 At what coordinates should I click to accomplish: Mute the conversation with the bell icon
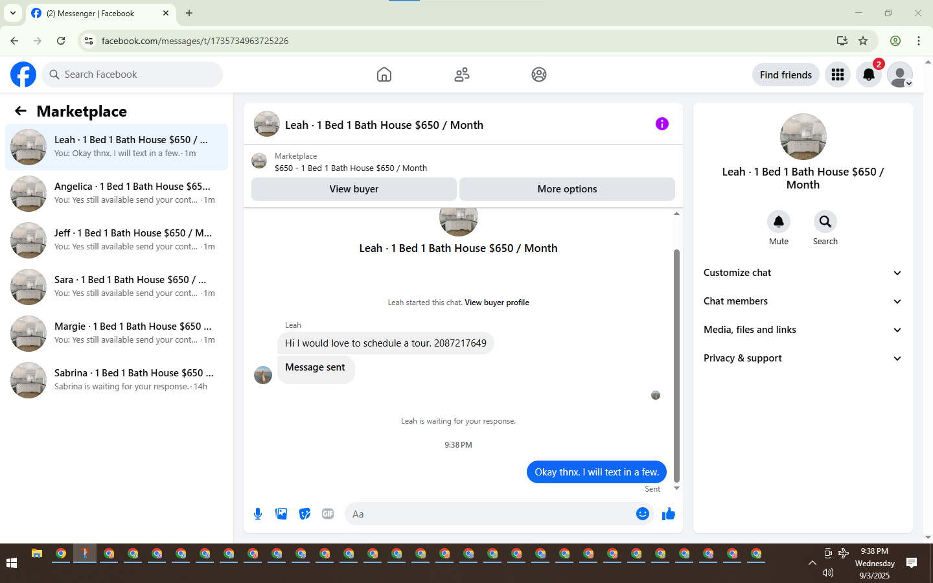pyautogui.click(x=779, y=222)
